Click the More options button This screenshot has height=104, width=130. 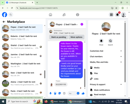76,37
